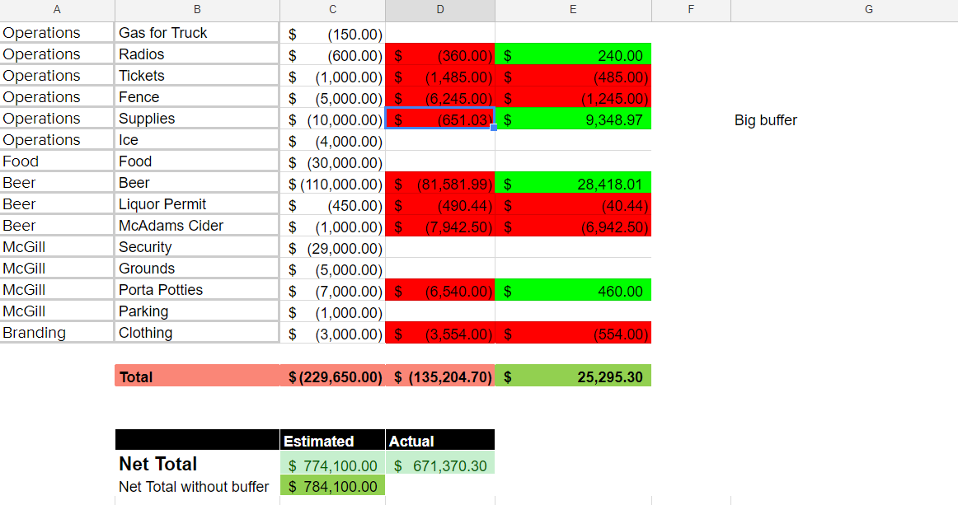Viewport: 958px width, 505px height.
Task: Select the red (490.44) permit cell
Action: (x=440, y=204)
